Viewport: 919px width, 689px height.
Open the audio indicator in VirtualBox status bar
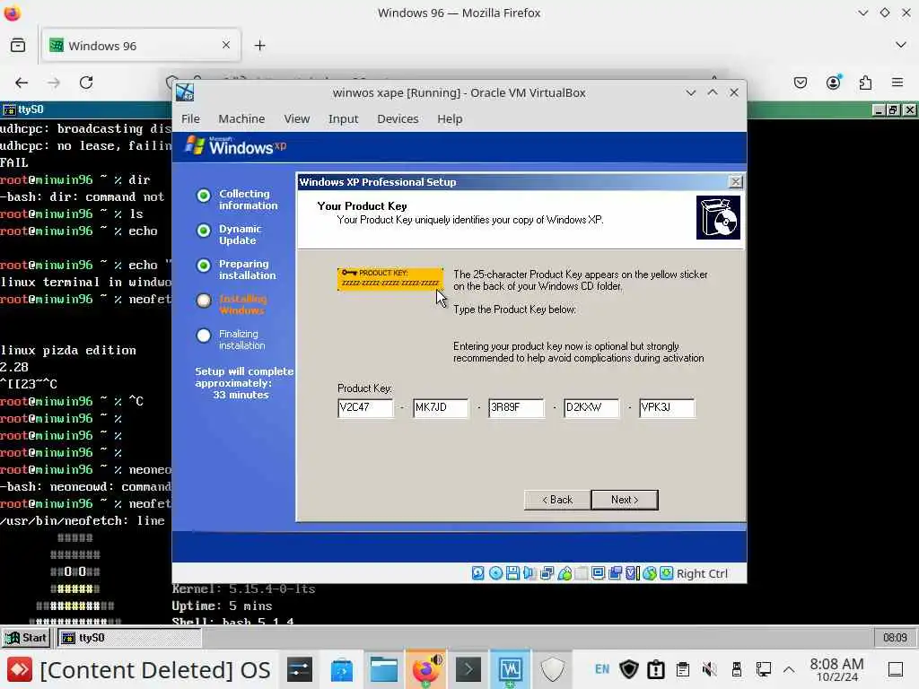click(530, 573)
